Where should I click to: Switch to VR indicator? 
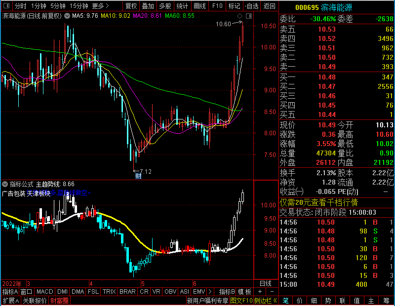(x=156, y=292)
